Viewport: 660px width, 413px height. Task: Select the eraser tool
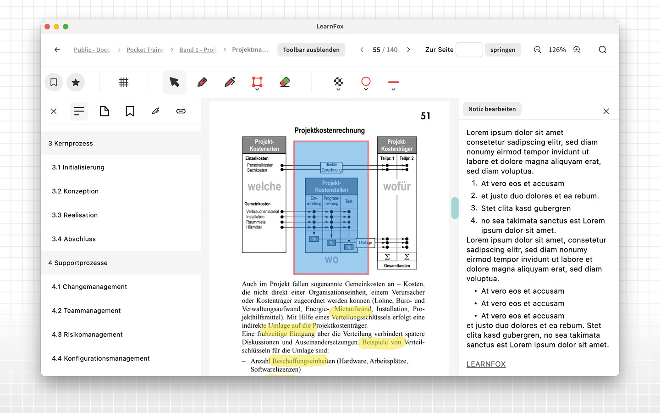tap(285, 82)
